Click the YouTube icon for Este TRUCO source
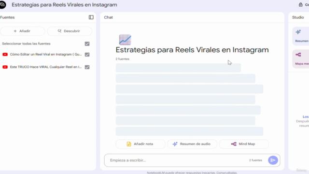 (x=5, y=67)
